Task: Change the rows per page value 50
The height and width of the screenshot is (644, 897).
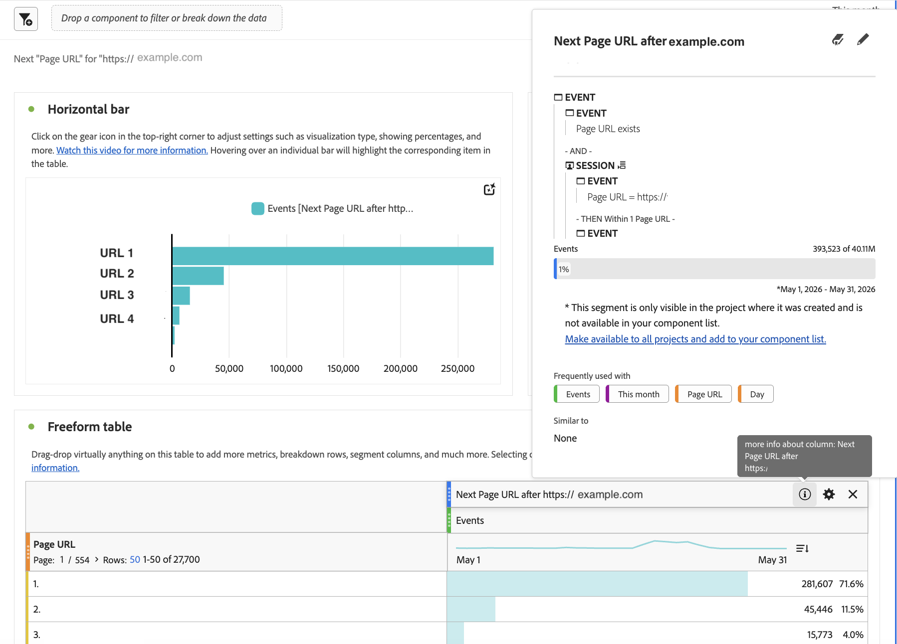Action: (x=135, y=559)
